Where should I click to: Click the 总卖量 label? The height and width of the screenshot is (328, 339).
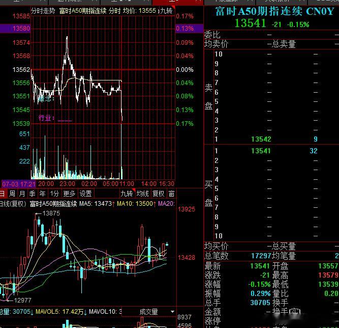pos(284,44)
